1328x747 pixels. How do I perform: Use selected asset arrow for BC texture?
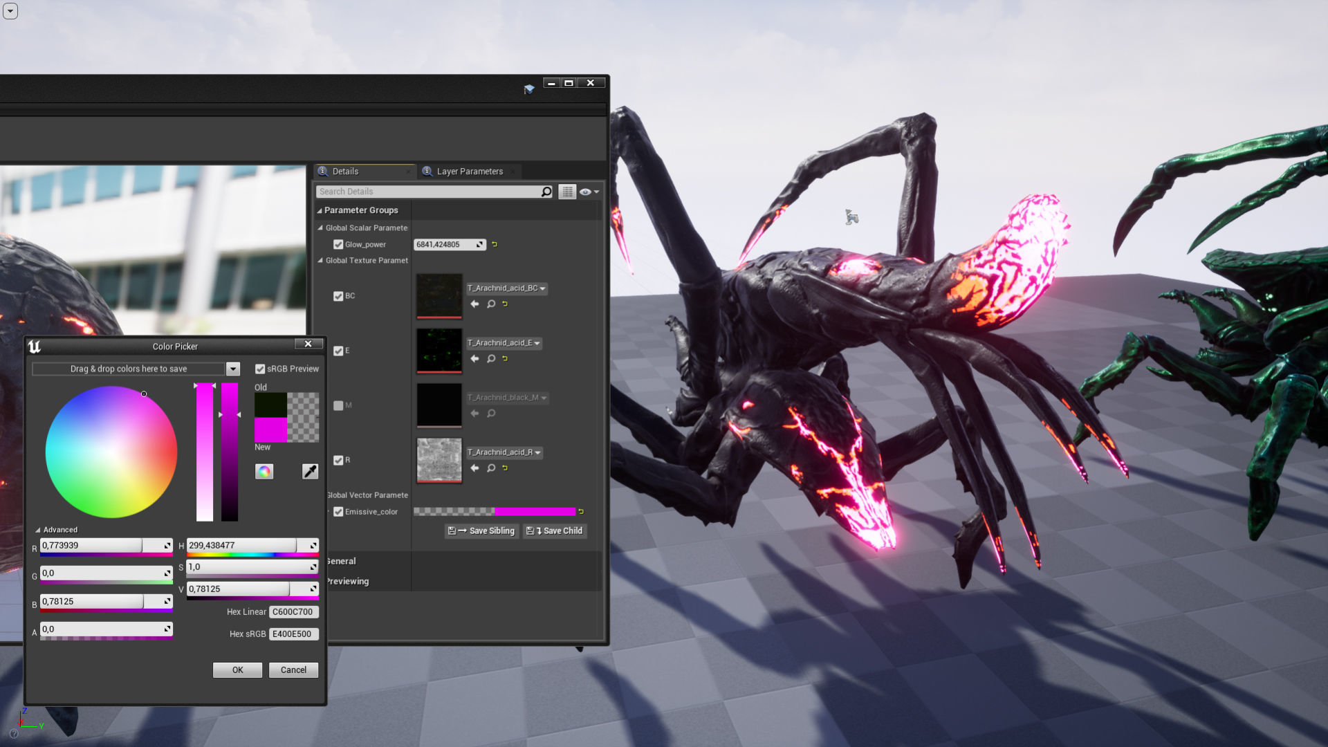coord(474,304)
